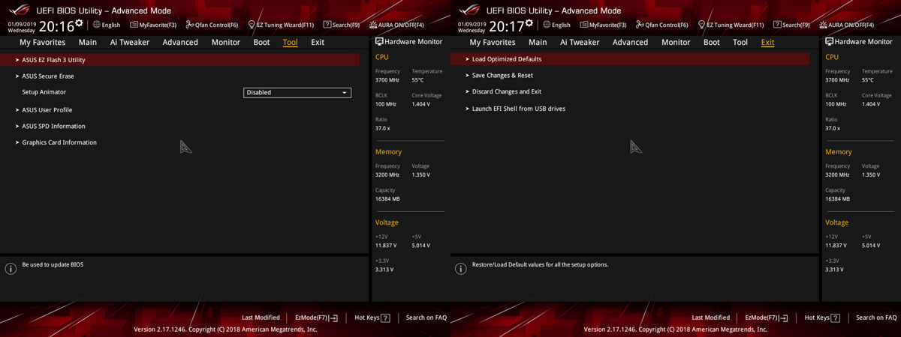Open Ai Tweaker tab in right screen
Screen dimensions: 901x337
580,42
